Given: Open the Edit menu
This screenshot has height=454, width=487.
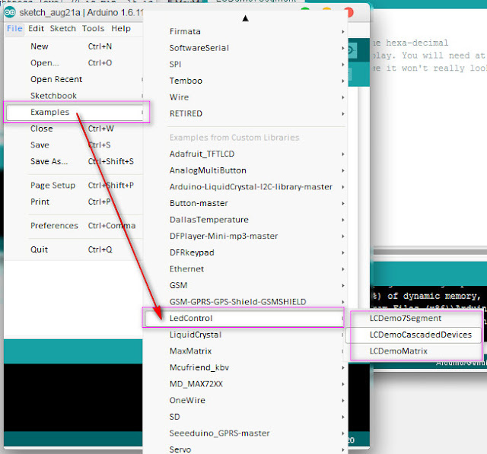Looking at the screenshot, I should (x=36, y=29).
